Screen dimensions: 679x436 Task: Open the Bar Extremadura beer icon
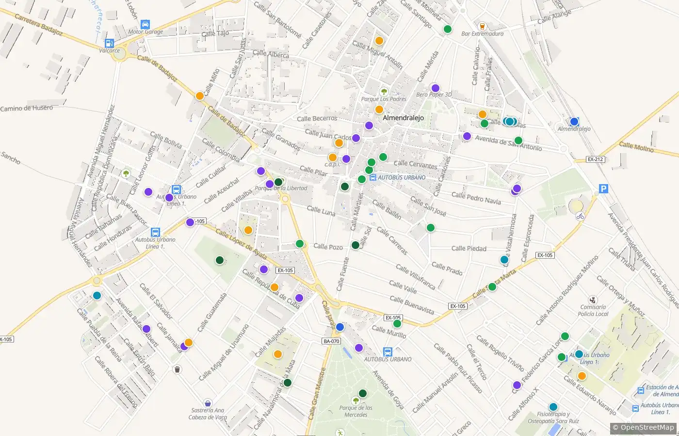(482, 26)
